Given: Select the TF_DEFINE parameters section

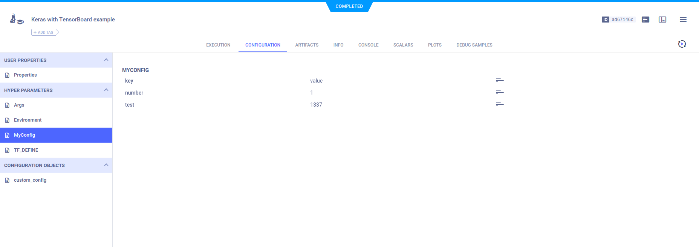Looking at the screenshot, I should 26,150.
